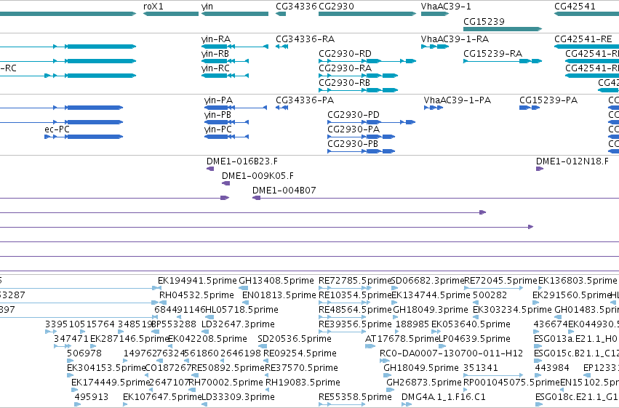Click the CG34336-PA protein feature

point(282,108)
